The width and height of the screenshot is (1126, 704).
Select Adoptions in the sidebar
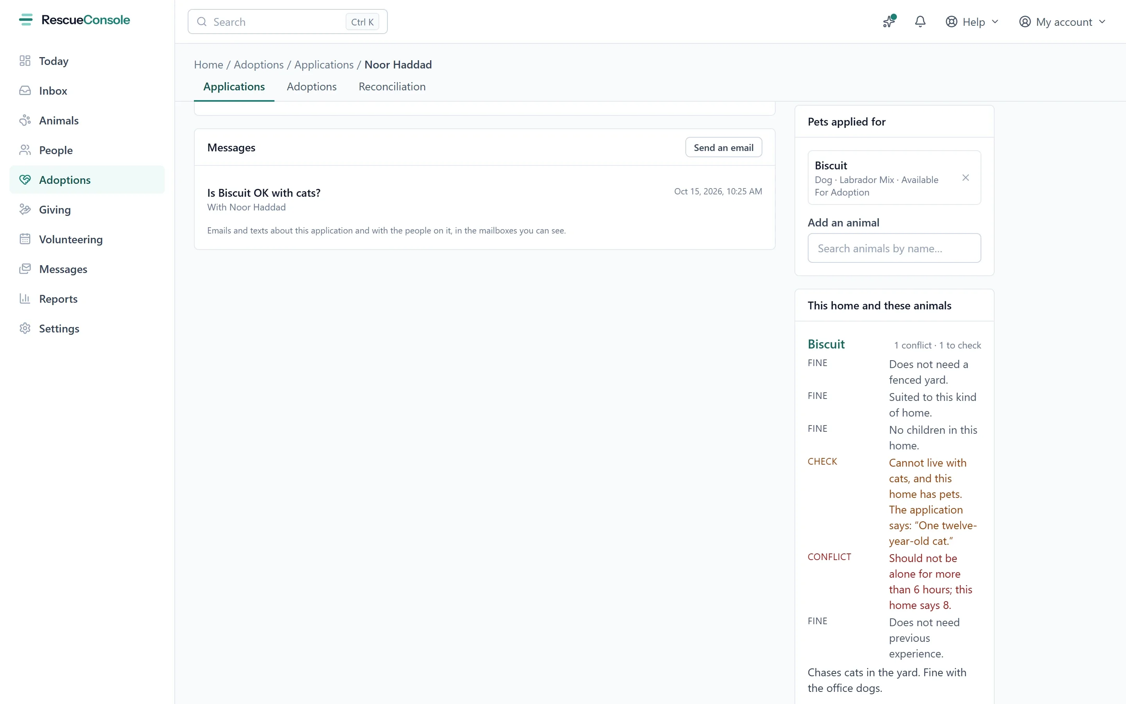click(87, 180)
